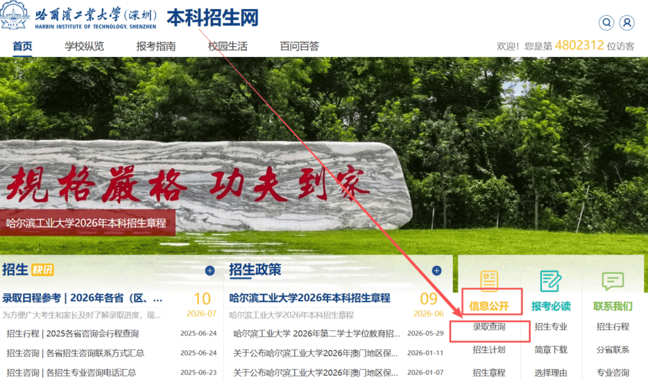Select the 首页 navigation tab

22,46
